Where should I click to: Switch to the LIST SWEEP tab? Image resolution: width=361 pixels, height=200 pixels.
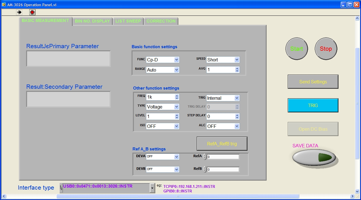128,21
